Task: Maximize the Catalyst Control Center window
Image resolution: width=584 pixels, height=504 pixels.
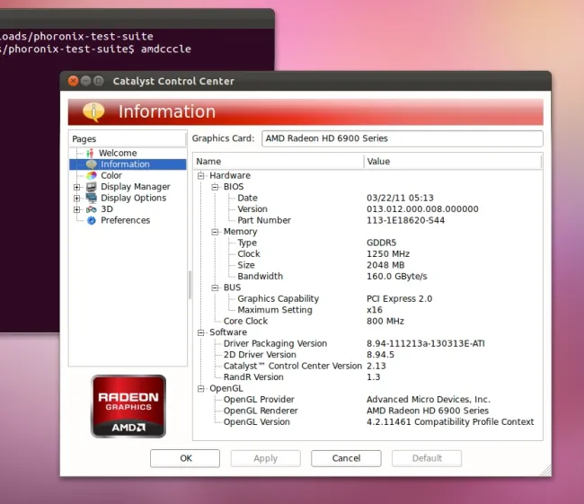Action: click(x=98, y=81)
